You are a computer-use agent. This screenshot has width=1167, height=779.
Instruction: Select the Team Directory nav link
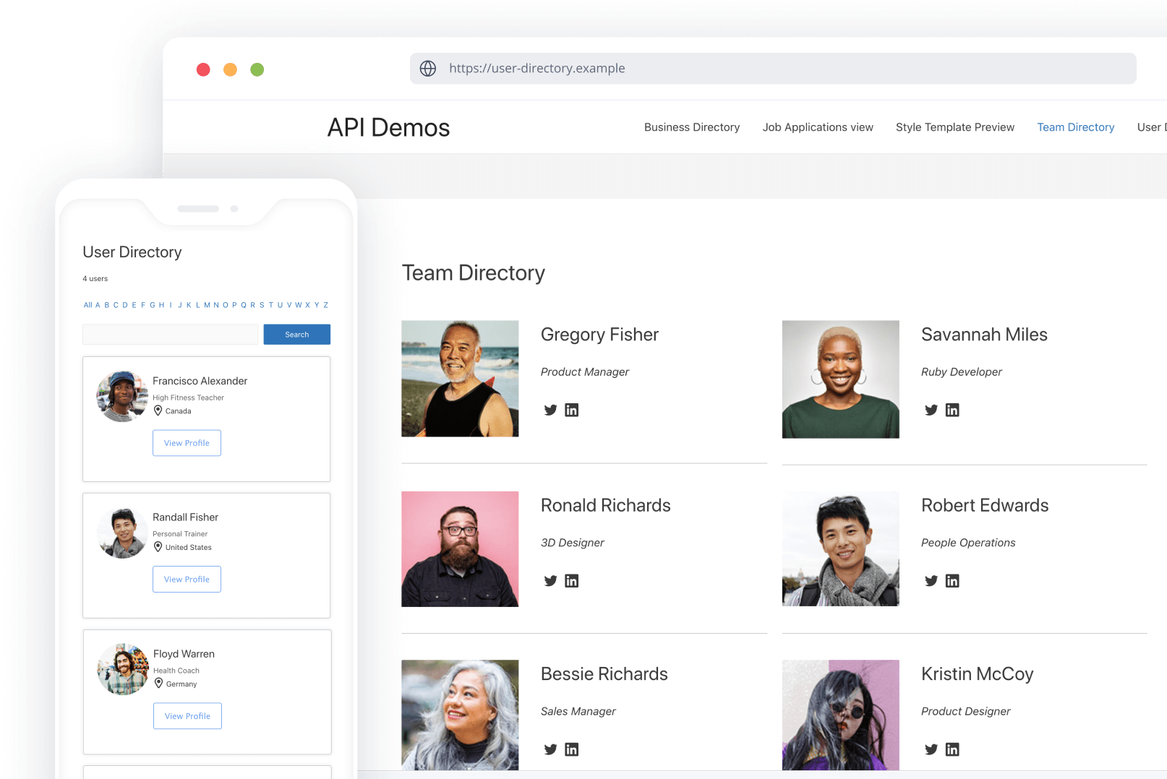1075,127
